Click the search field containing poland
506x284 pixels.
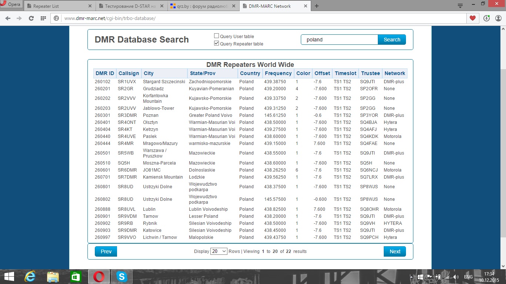339,40
